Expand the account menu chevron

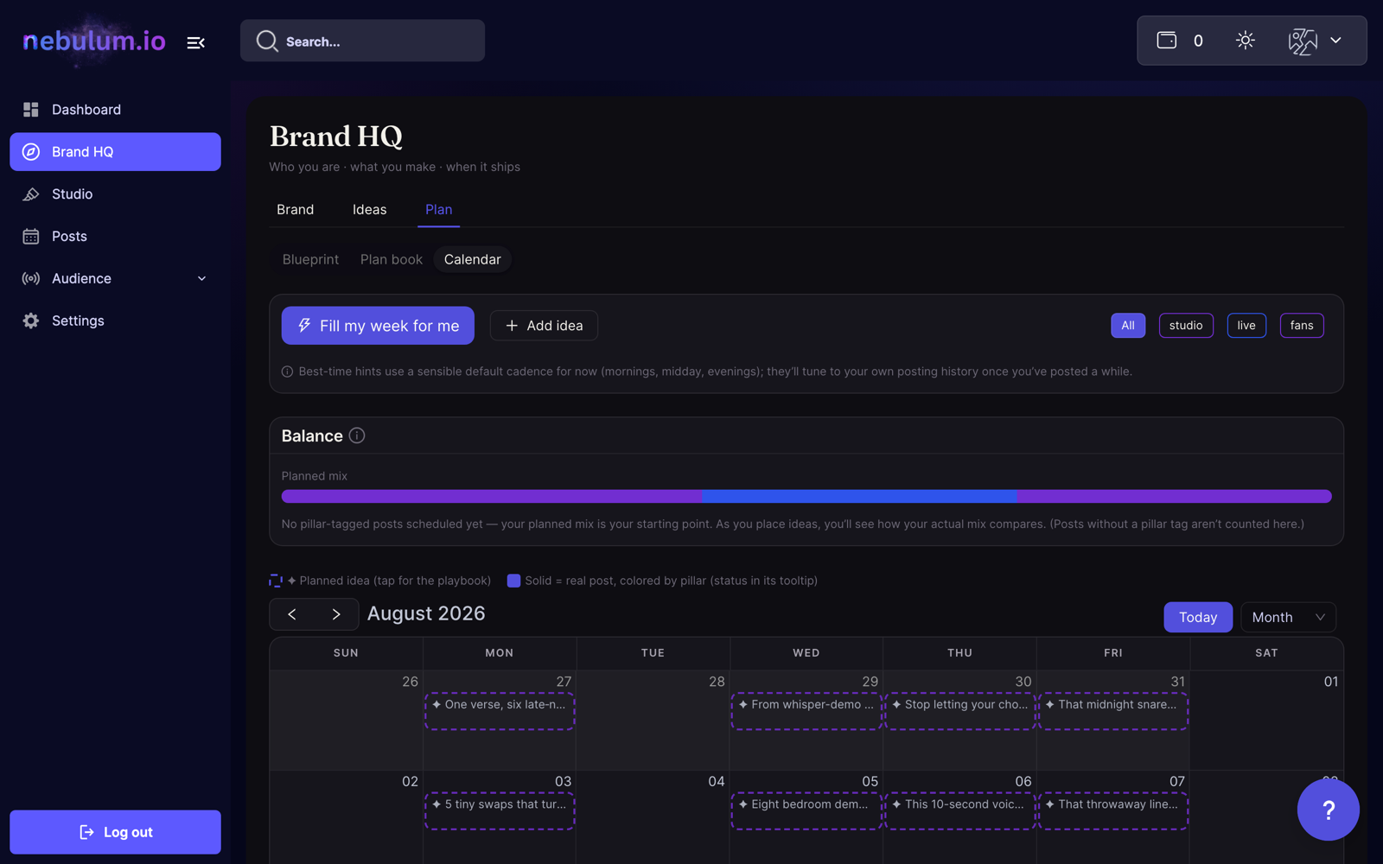pyautogui.click(x=1336, y=41)
